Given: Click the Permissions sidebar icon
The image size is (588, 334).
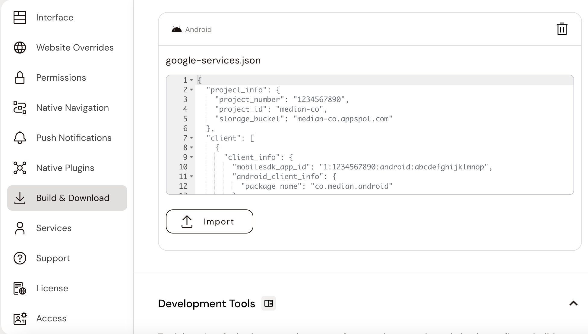Looking at the screenshot, I should [20, 77].
